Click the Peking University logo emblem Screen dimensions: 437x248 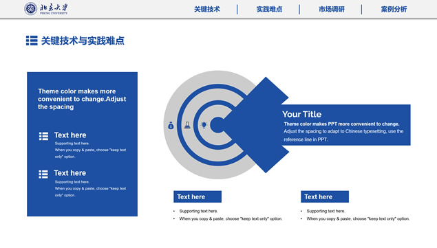[31, 9]
